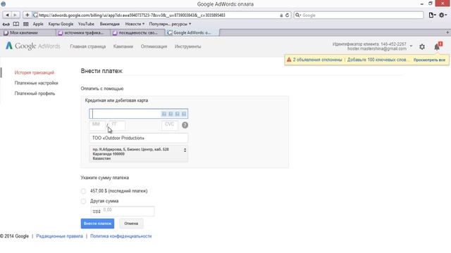Image resolution: width=451 pixels, height=253 pixels.
Task: Open the Reading List glasses icon
Action: click(6, 24)
